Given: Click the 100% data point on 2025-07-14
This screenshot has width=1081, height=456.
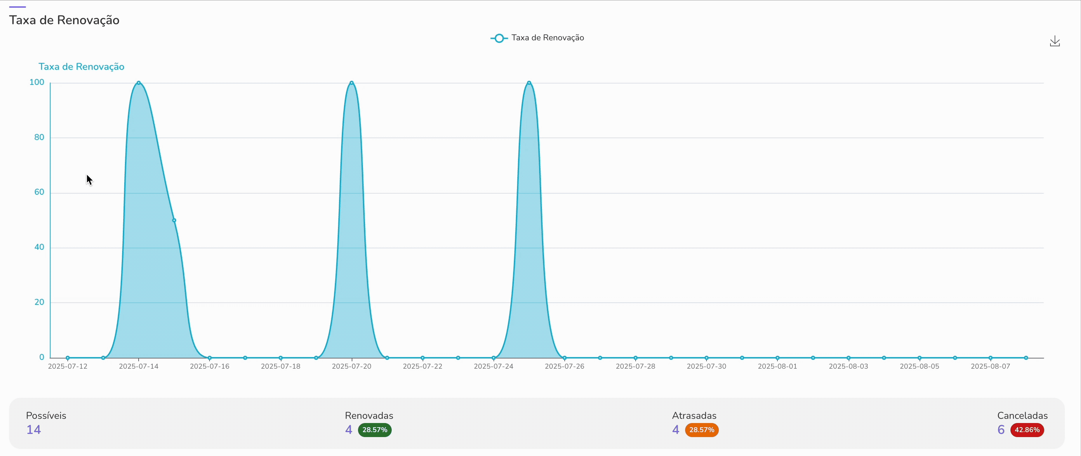Looking at the screenshot, I should tap(139, 83).
